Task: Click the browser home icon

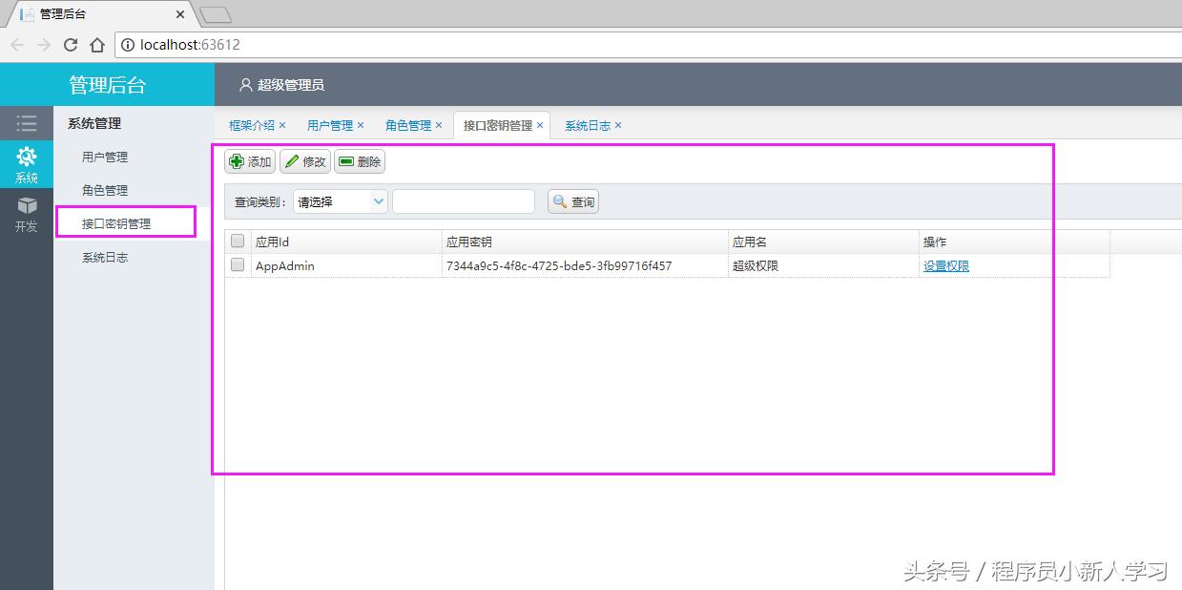Action: (x=96, y=45)
